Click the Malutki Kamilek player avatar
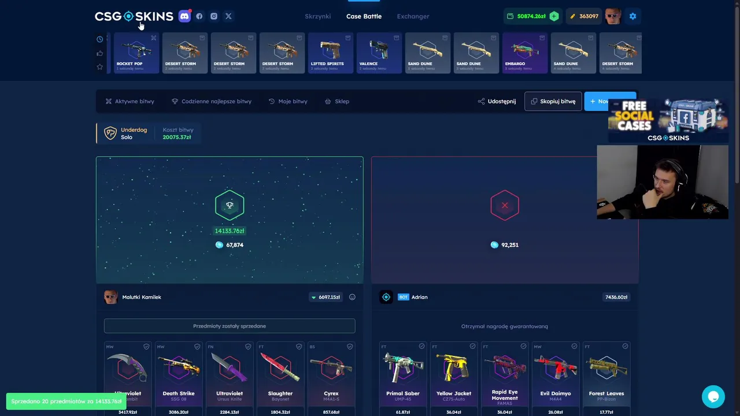This screenshot has height=416, width=740. click(x=110, y=297)
